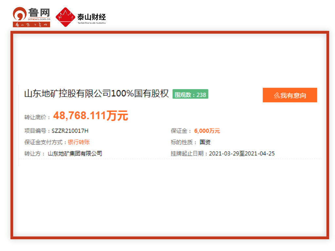335x251 pixels.
Task: Click the 转让底价 label
Action: 38,117
